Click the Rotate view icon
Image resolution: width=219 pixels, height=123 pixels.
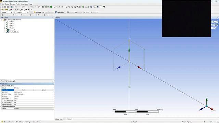point(66,7)
